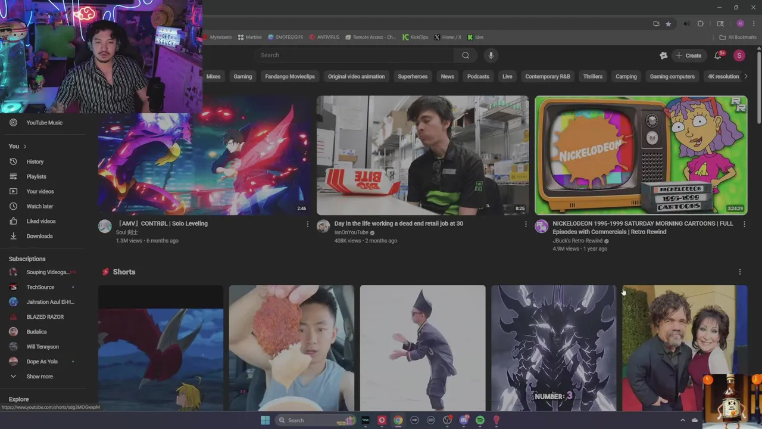The image size is (762, 429).
Task: Open the Home / X bookmark
Action: point(448,37)
